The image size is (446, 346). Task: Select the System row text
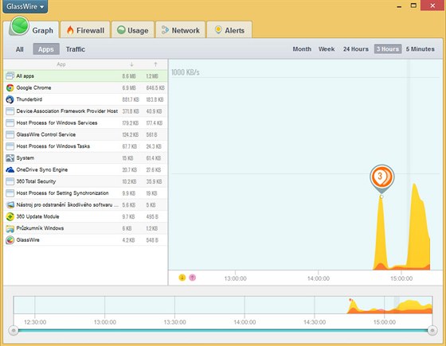click(x=25, y=158)
